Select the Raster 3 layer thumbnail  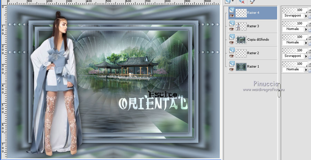click(x=241, y=27)
